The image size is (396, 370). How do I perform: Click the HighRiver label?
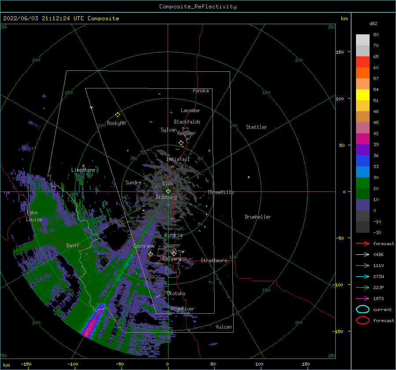coord(183,309)
